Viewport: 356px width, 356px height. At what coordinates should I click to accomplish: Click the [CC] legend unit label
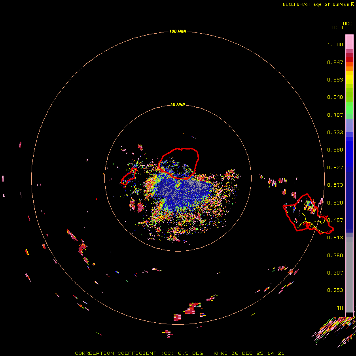point(337,27)
